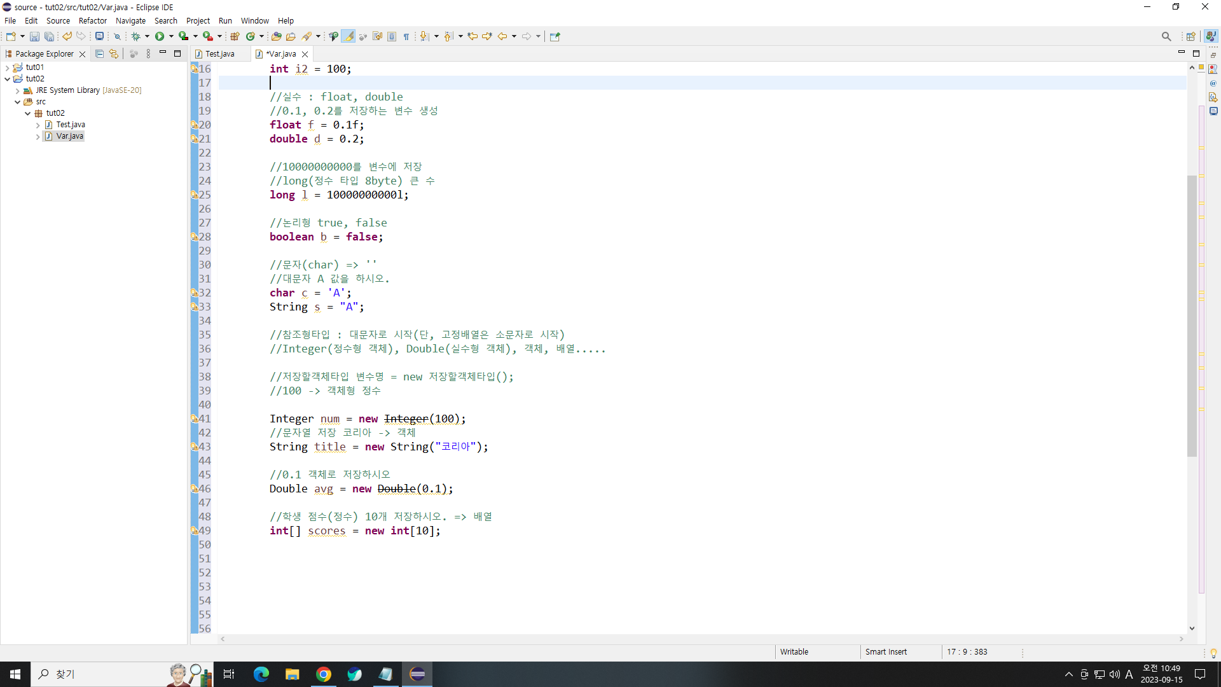Toggle Mark Occurrences highlighter button
Image resolution: width=1221 pixels, height=687 pixels.
click(348, 37)
